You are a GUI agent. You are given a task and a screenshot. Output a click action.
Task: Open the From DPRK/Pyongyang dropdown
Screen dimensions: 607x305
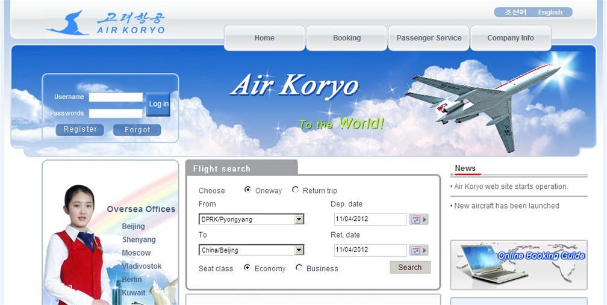(251, 219)
